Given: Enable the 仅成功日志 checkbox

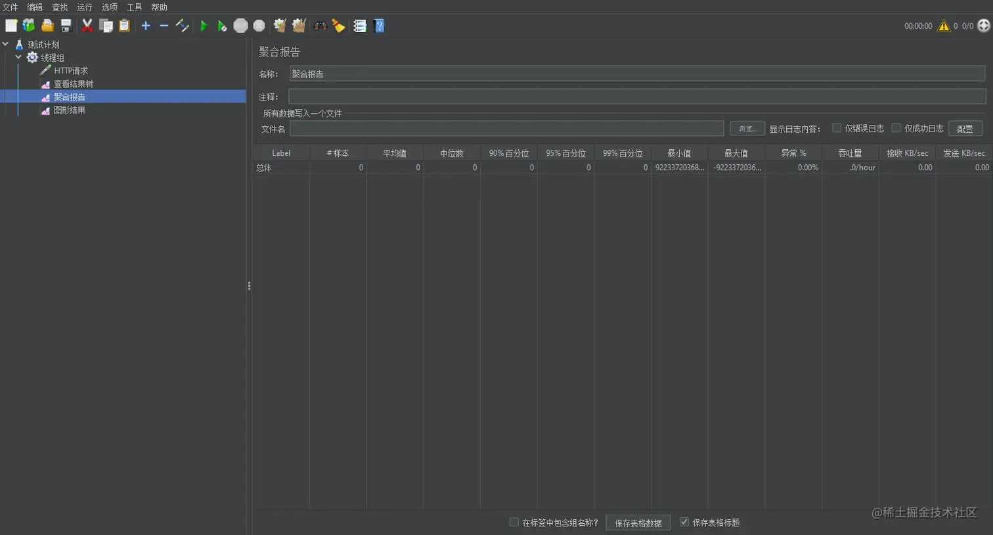Looking at the screenshot, I should (896, 128).
